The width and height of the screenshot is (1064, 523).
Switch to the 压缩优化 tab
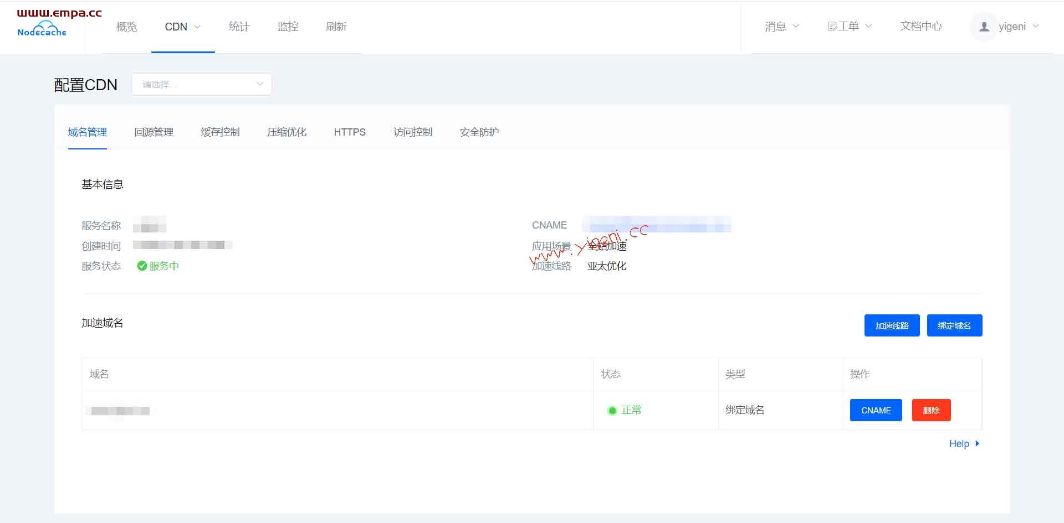coord(287,132)
